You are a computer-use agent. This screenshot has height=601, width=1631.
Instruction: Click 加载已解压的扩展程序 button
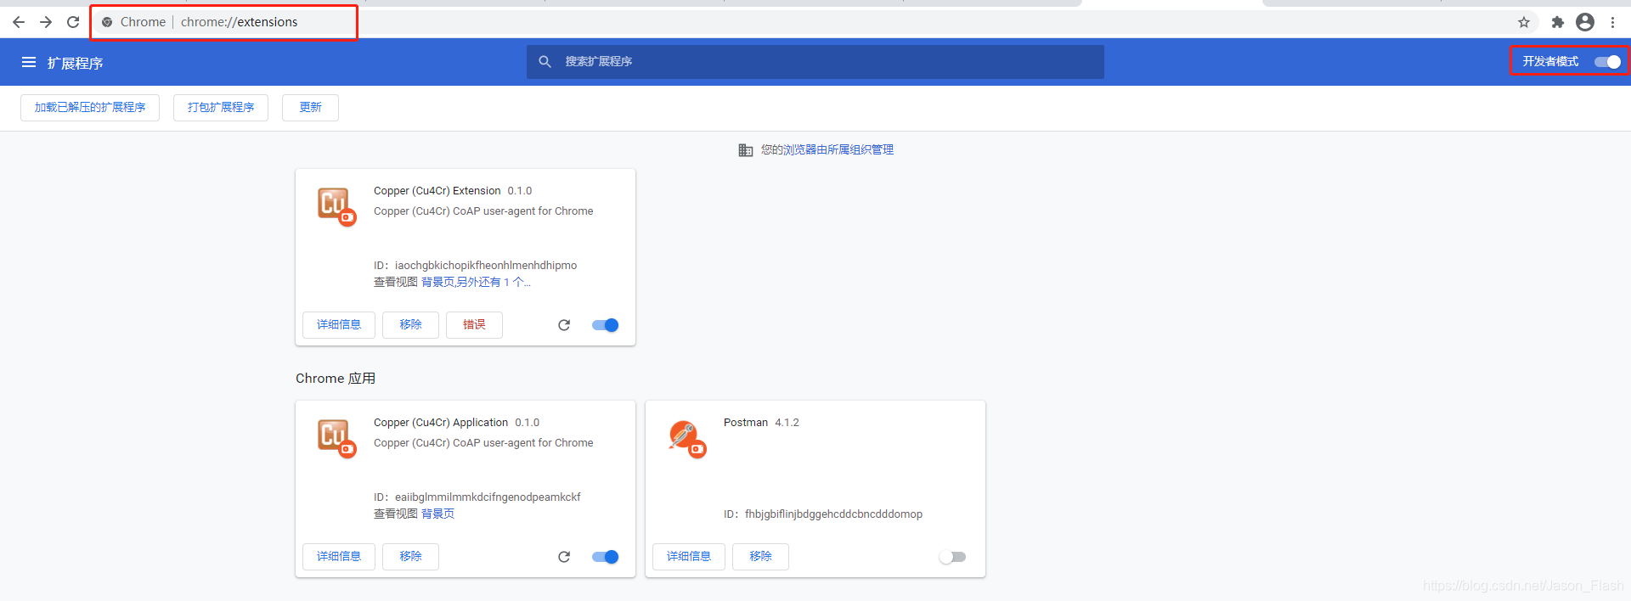[x=90, y=108]
